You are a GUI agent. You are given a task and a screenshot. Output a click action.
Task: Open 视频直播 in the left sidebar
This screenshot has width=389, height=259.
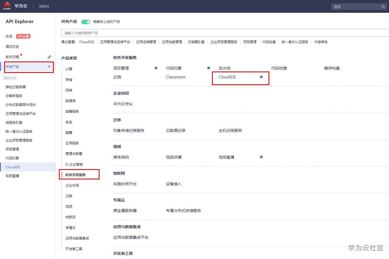(x=12, y=176)
